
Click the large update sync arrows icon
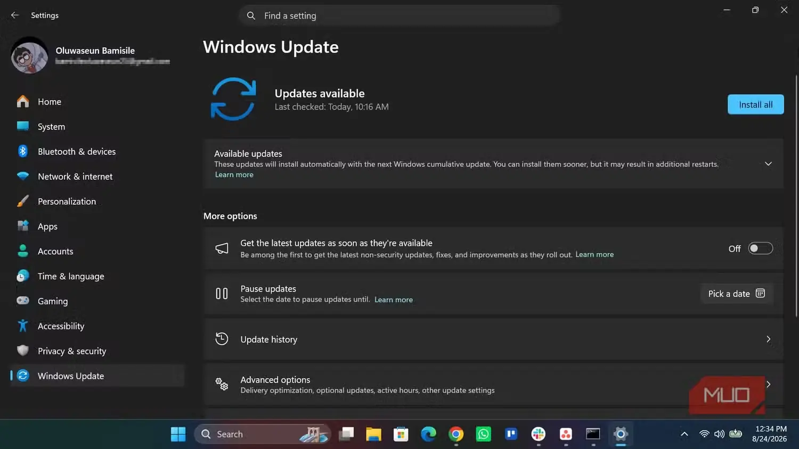(x=233, y=99)
